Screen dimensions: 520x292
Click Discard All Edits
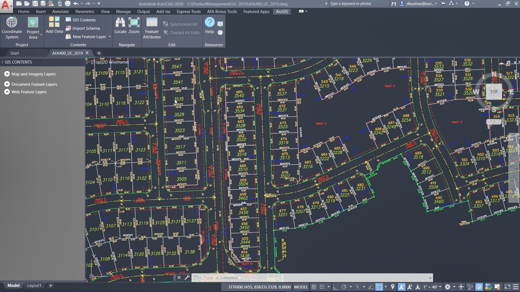point(182,32)
